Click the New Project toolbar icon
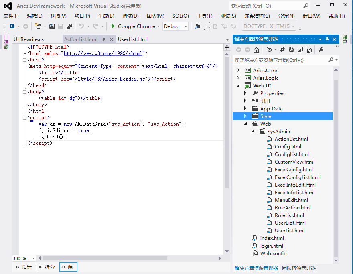353x274 pixels. pyautogui.click(x=38, y=26)
